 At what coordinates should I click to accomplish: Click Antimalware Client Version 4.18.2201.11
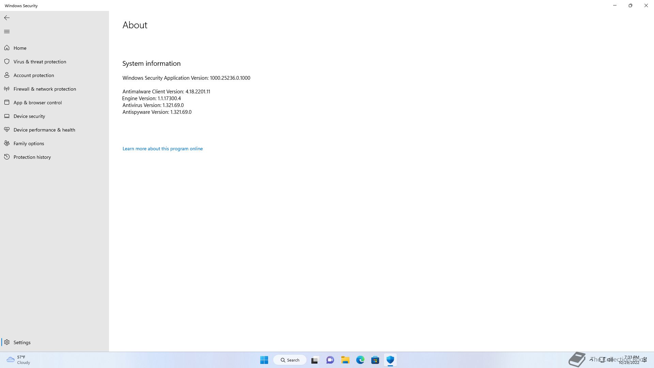click(166, 92)
